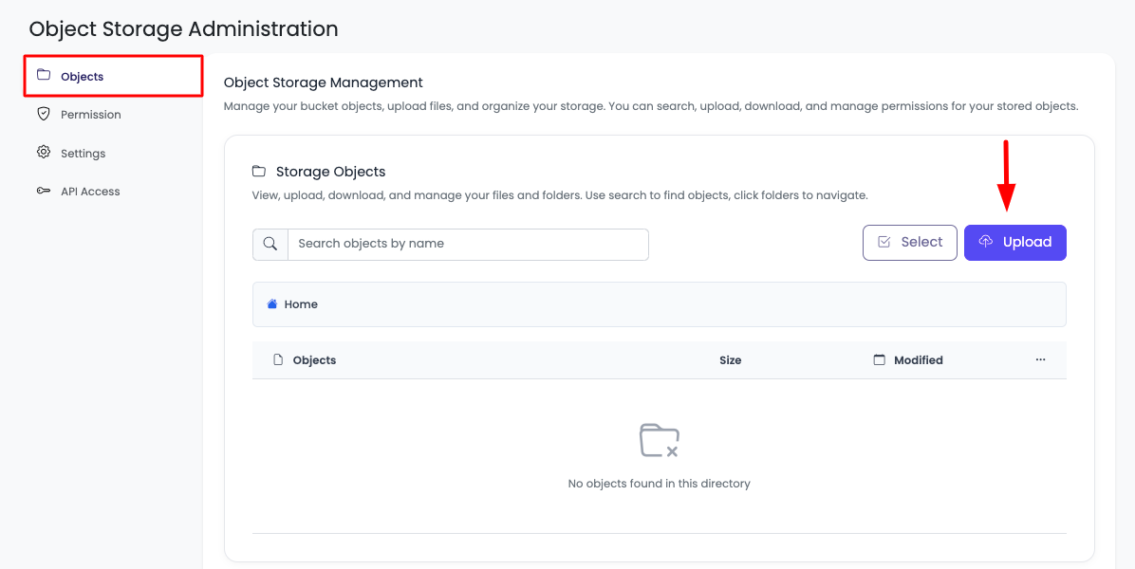Click the magnifying glass search icon
Image resolution: width=1135 pixels, height=569 pixels.
(270, 244)
